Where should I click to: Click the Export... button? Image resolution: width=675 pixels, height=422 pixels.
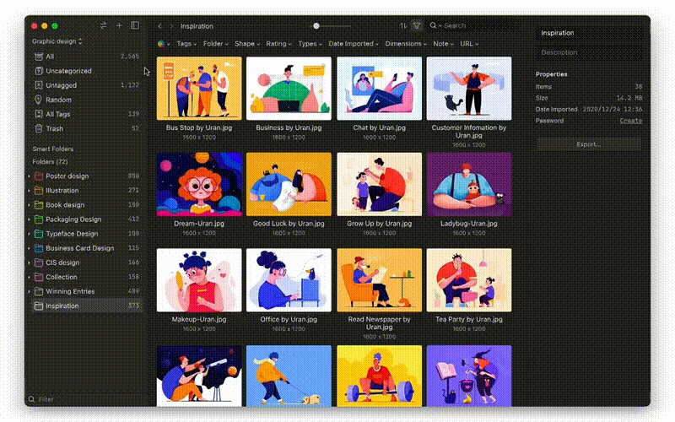pyautogui.click(x=588, y=144)
